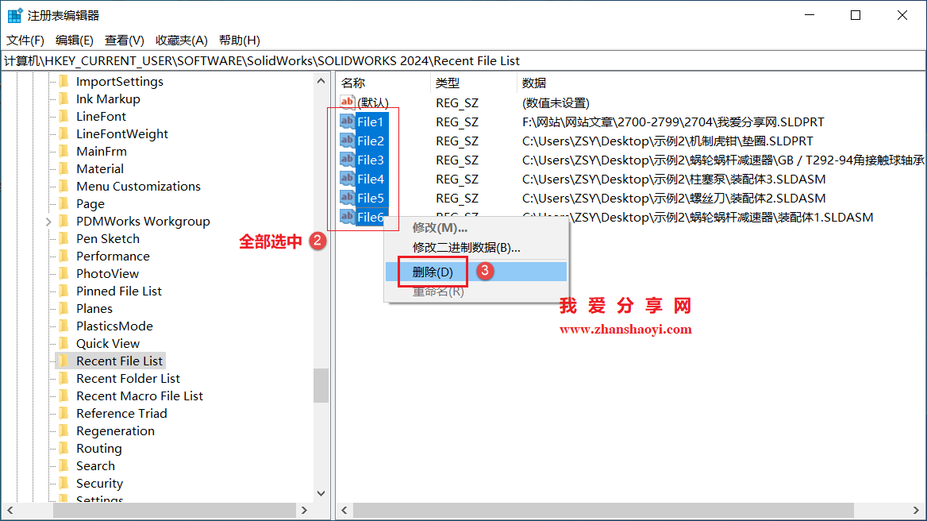927x521 pixels.
Task: Click the values pane horizontal scrollbar thumb
Action: coord(603,510)
